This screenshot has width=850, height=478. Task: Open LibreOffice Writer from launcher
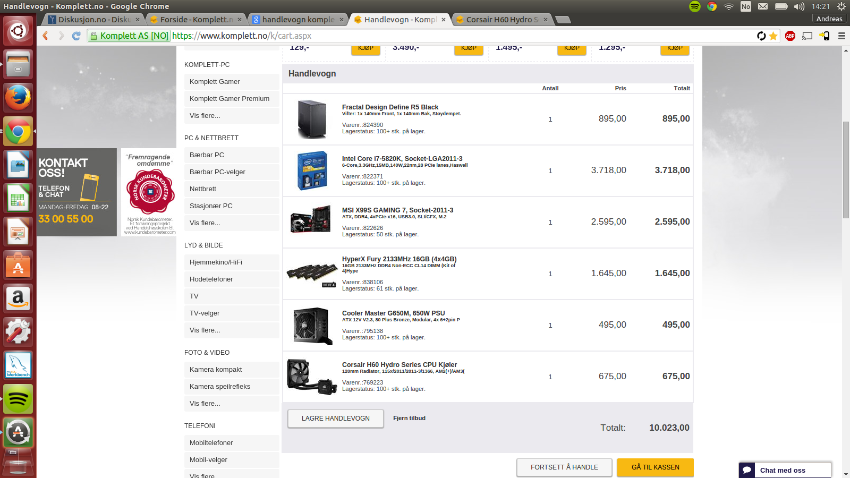pos(18,164)
